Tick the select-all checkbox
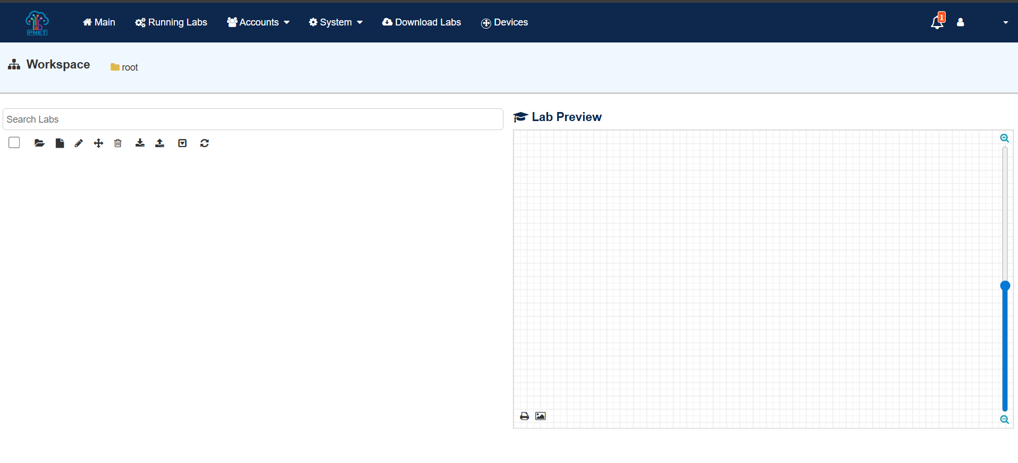 tap(14, 142)
